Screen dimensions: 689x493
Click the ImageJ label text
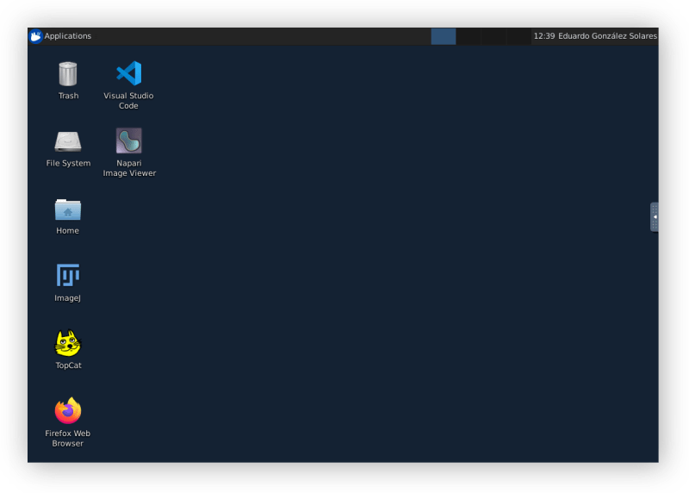click(x=68, y=298)
